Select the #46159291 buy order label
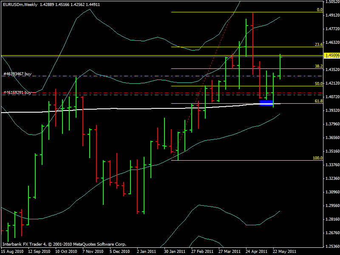This screenshot has width=340, height=255. (17, 92)
